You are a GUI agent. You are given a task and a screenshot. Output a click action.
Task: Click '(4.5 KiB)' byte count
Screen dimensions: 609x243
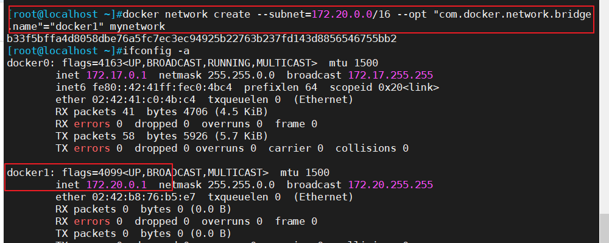tap(241, 112)
